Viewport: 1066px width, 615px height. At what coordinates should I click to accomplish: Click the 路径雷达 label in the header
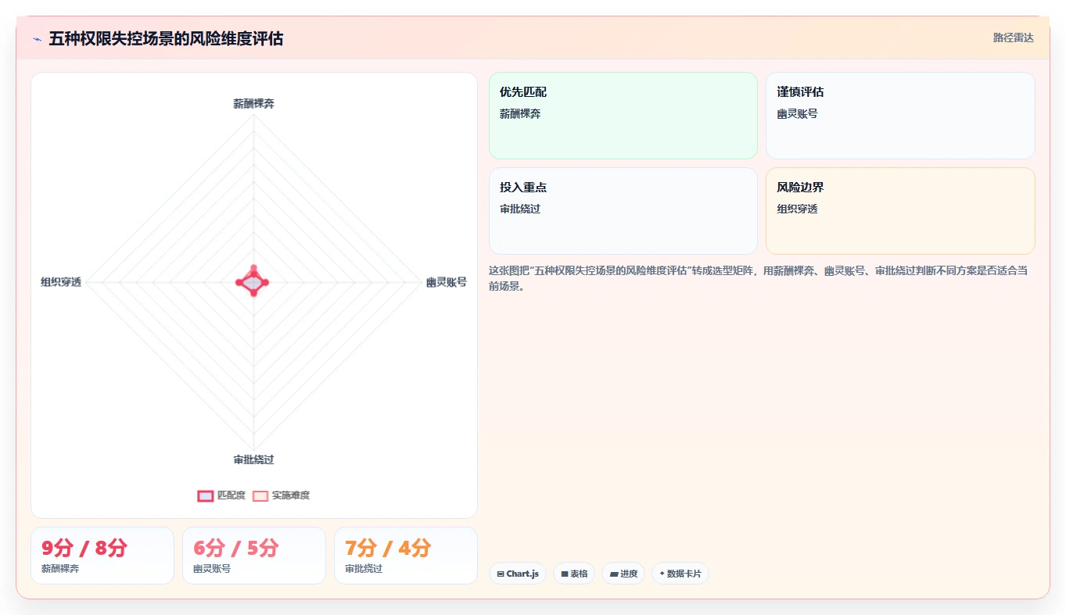pyautogui.click(x=1013, y=38)
